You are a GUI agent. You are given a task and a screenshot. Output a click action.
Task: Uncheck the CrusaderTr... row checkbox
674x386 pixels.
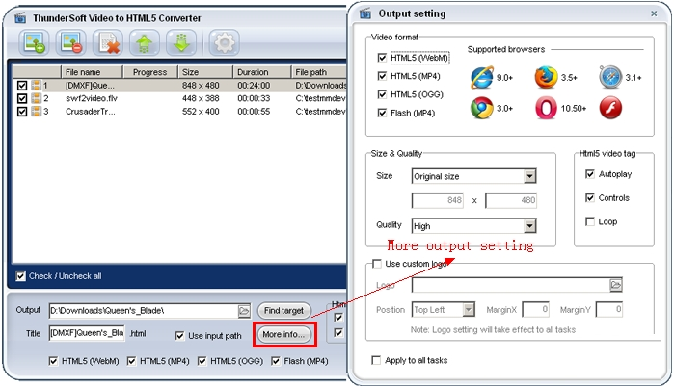pyautogui.click(x=22, y=112)
